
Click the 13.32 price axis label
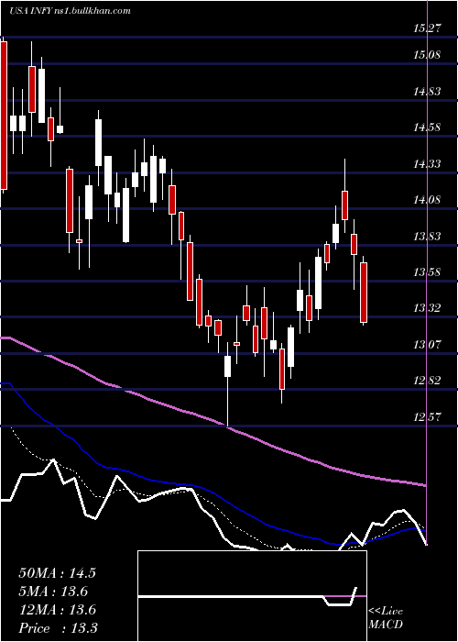(427, 308)
